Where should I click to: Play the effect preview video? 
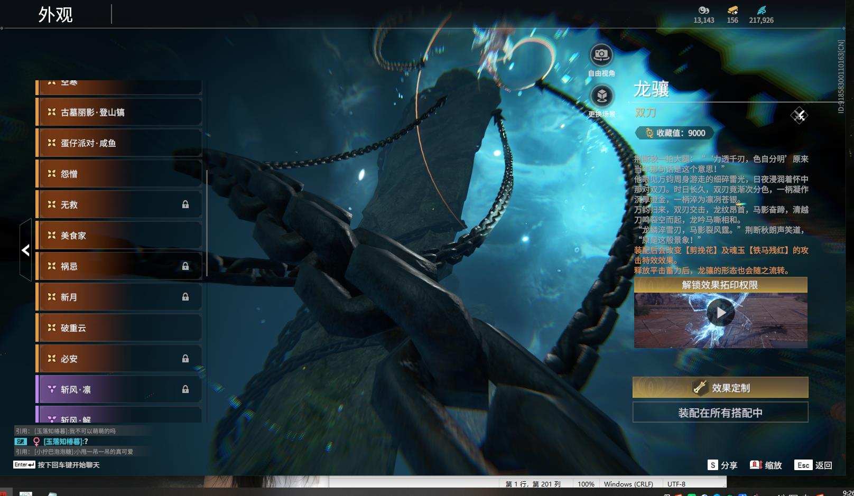click(721, 313)
